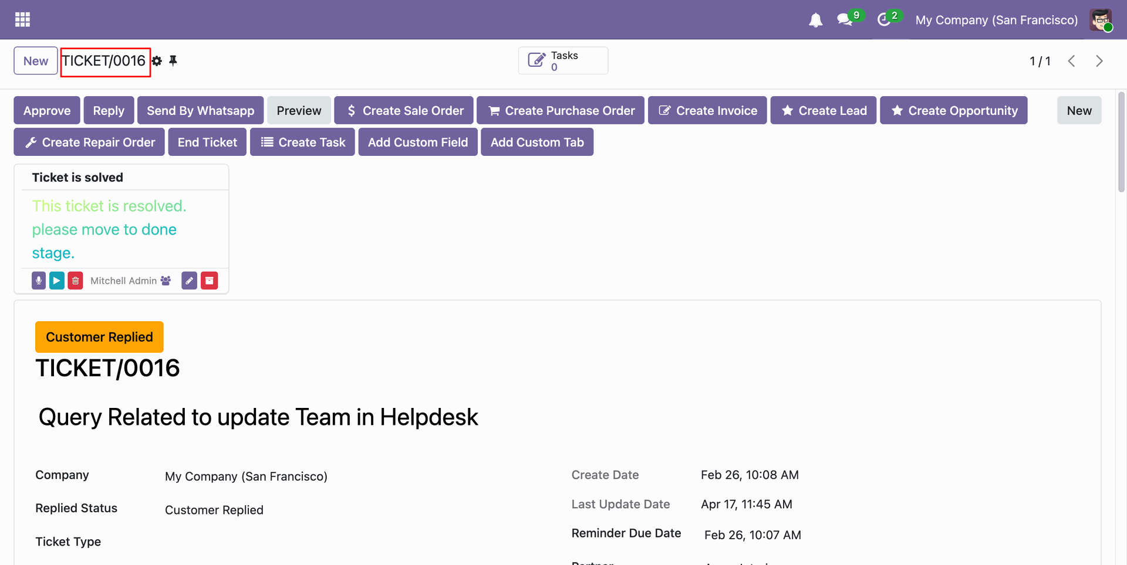Click the Preview button

coord(299,110)
